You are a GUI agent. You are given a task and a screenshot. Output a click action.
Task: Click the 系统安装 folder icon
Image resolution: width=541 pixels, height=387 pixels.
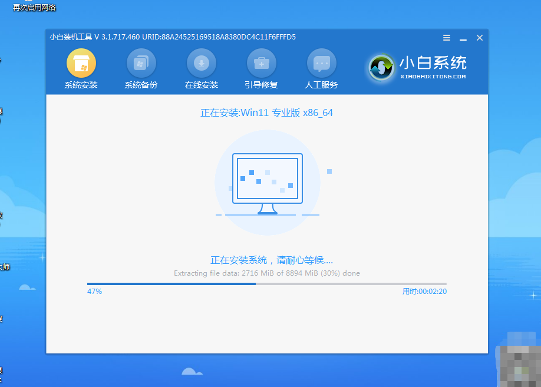coord(81,63)
